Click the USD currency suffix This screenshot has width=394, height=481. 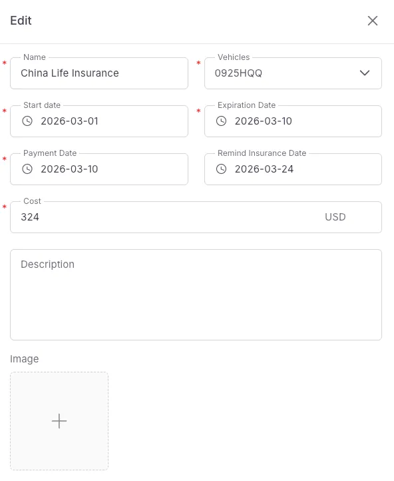(x=335, y=217)
